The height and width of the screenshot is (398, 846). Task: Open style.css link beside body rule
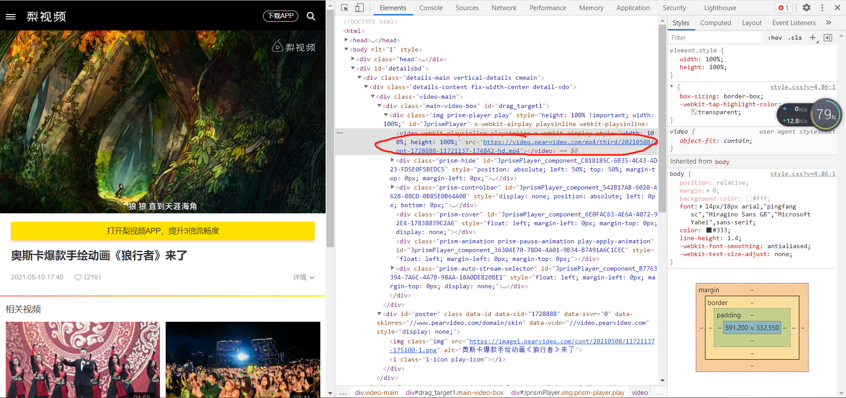click(803, 174)
